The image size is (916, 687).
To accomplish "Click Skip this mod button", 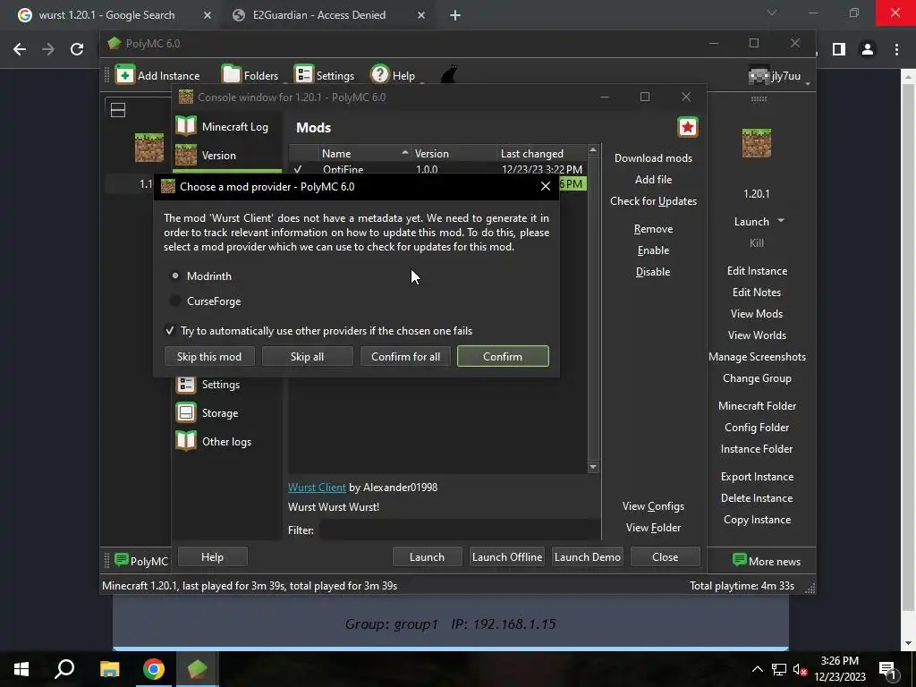I will pos(209,356).
